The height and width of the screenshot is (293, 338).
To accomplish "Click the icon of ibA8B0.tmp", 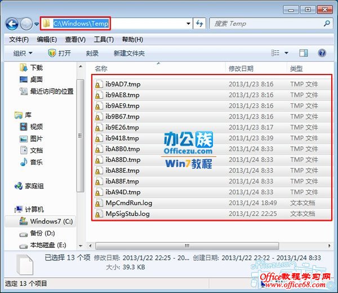I will (x=99, y=149).
